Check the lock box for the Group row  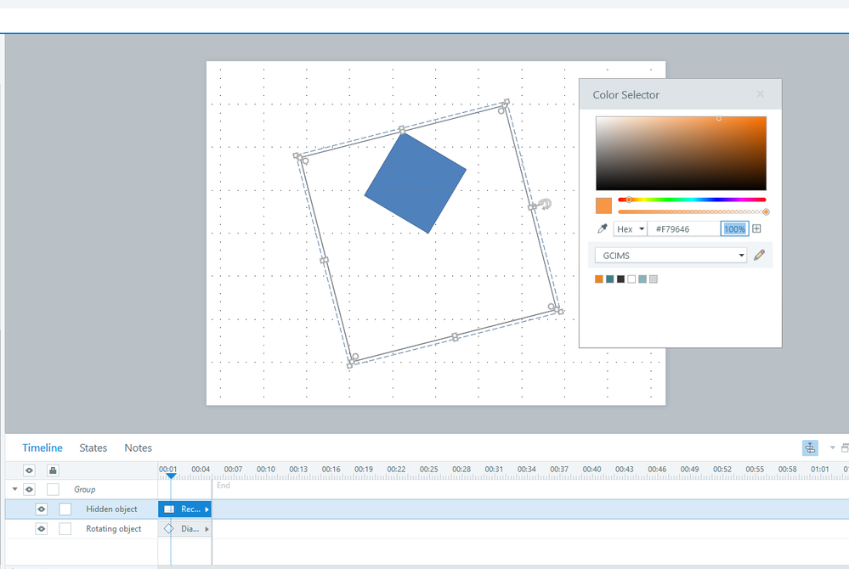point(53,489)
